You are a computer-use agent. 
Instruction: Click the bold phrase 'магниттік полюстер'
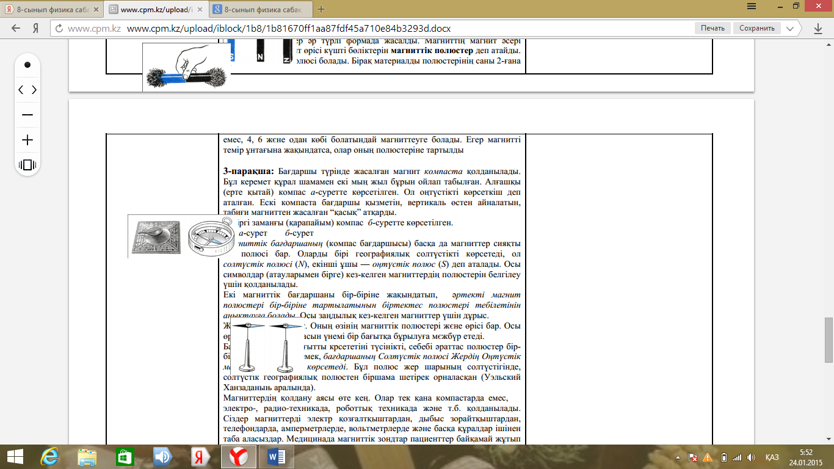pos(432,50)
